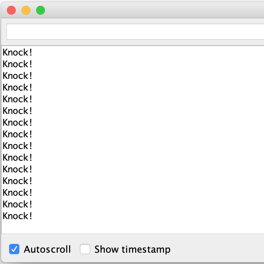
Task: Select the first Knock! output line
Action: pyautogui.click(x=17, y=52)
